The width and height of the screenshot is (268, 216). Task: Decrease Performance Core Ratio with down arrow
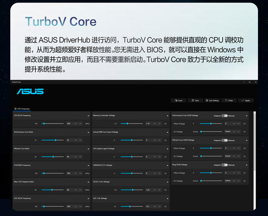coord(80,140)
